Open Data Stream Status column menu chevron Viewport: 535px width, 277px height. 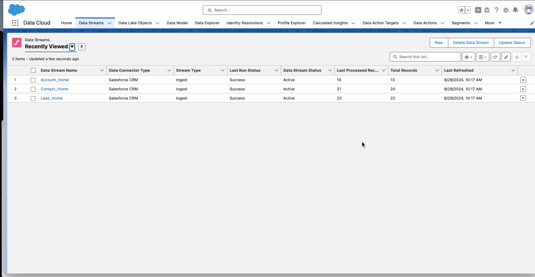pos(330,71)
